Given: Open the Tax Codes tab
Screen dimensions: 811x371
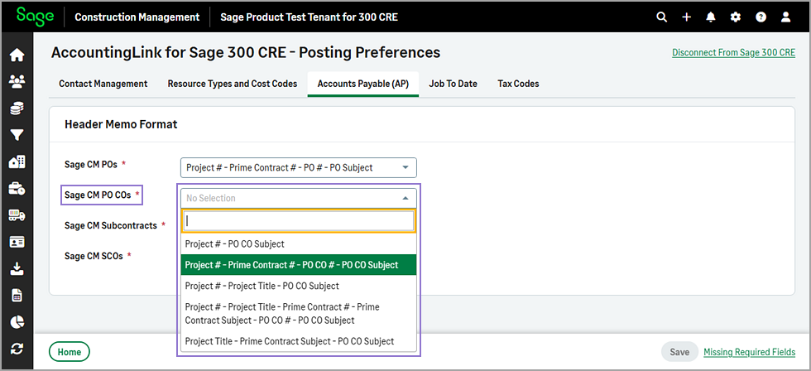Looking at the screenshot, I should click(x=518, y=84).
